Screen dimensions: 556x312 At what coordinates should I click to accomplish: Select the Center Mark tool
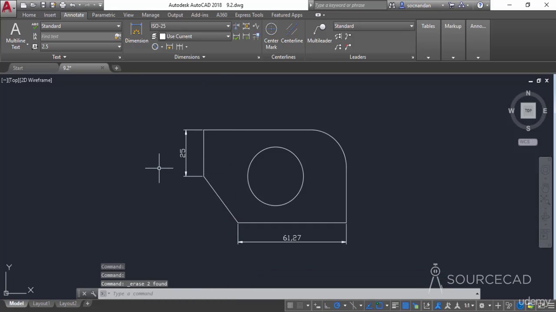[271, 36]
